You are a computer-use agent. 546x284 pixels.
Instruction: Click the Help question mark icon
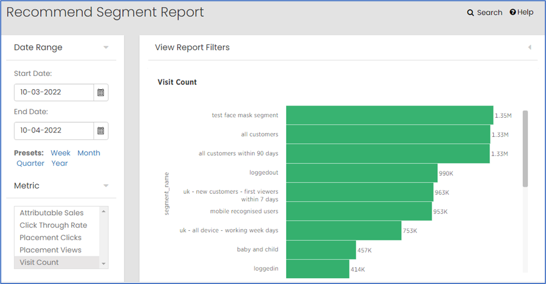[513, 12]
